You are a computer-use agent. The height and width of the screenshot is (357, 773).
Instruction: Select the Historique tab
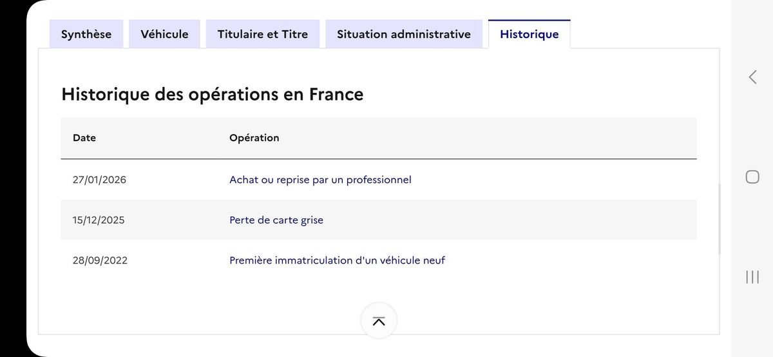tap(529, 34)
